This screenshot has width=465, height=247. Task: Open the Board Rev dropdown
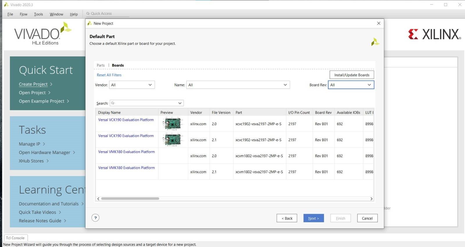pyautogui.click(x=351, y=85)
